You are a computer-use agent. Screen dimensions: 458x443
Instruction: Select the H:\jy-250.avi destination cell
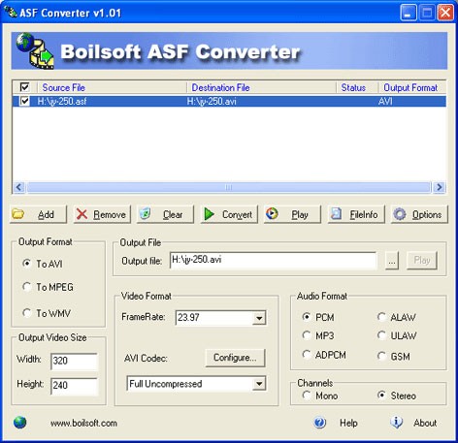[x=212, y=102]
